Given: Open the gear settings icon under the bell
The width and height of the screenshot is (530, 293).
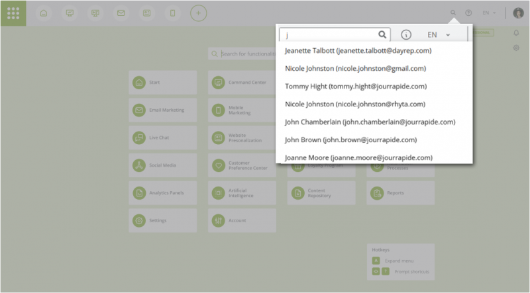Looking at the screenshot, I should tap(516, 48).
